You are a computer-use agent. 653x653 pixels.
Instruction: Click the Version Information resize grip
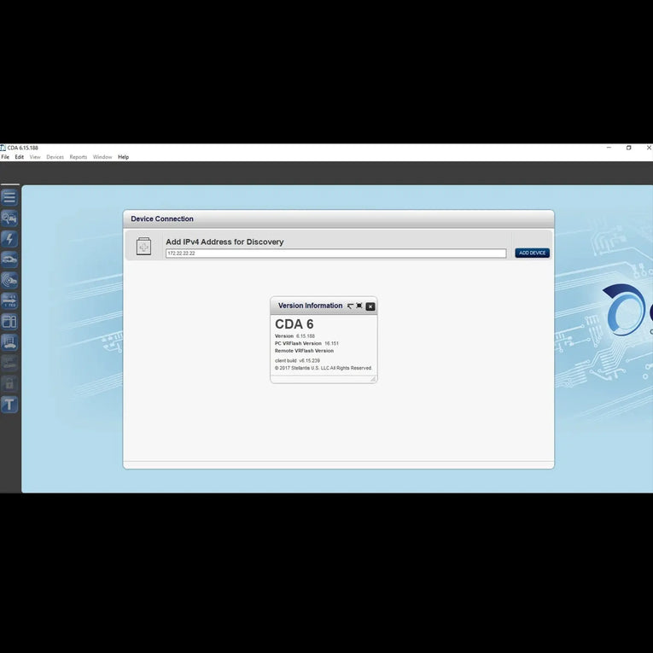[x=373, y=378]
